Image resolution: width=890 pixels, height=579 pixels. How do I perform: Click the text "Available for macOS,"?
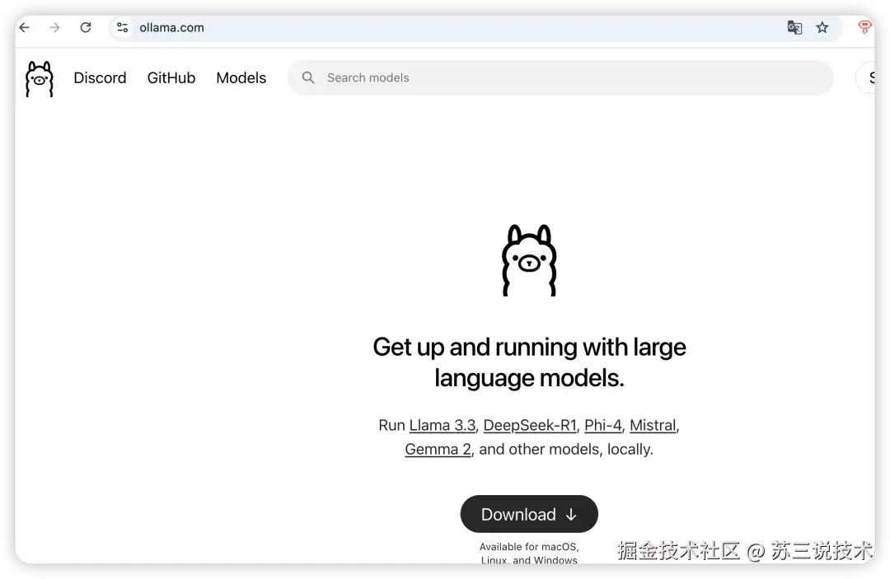coord(529,547)
